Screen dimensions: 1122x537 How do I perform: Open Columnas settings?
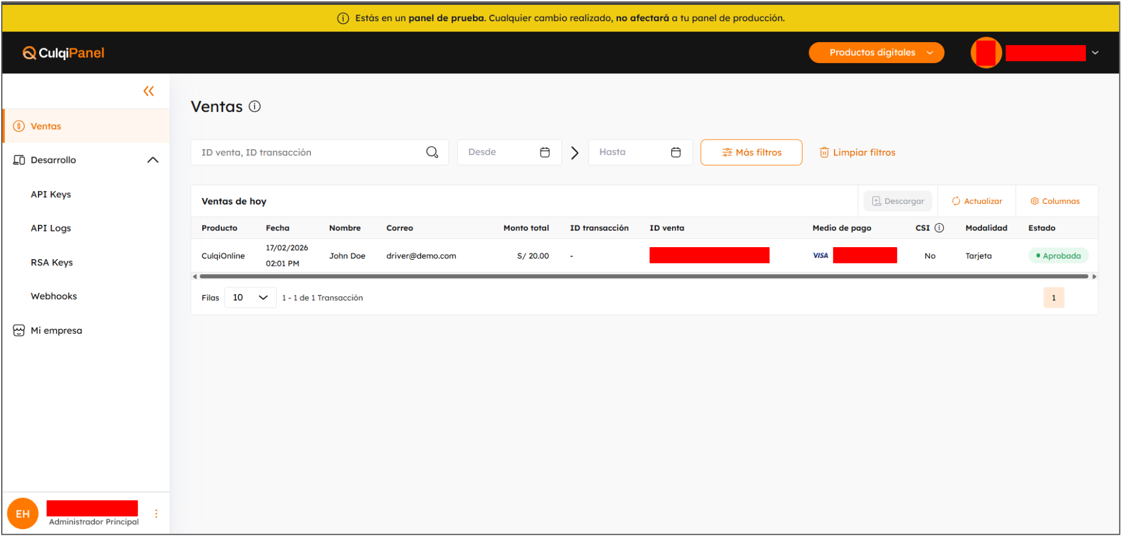[x=1055, y=201]
